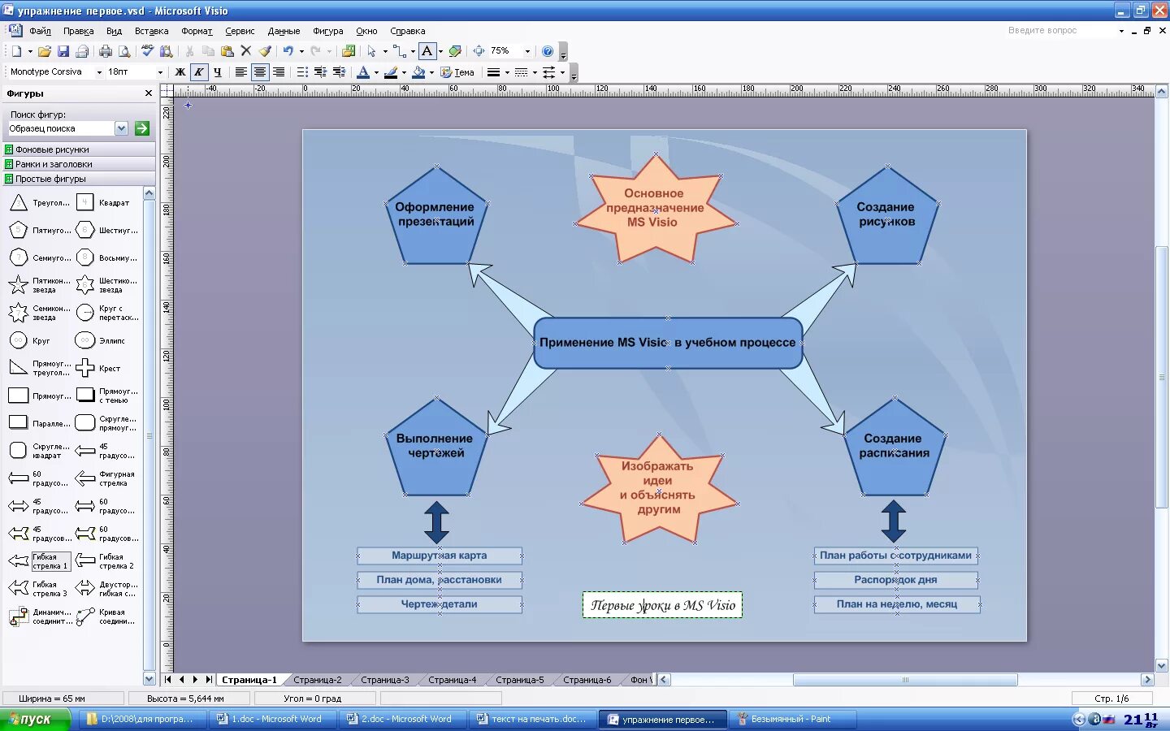Click the line color pencil swatch
This screenshot has width=1170, height=731.
391,72
